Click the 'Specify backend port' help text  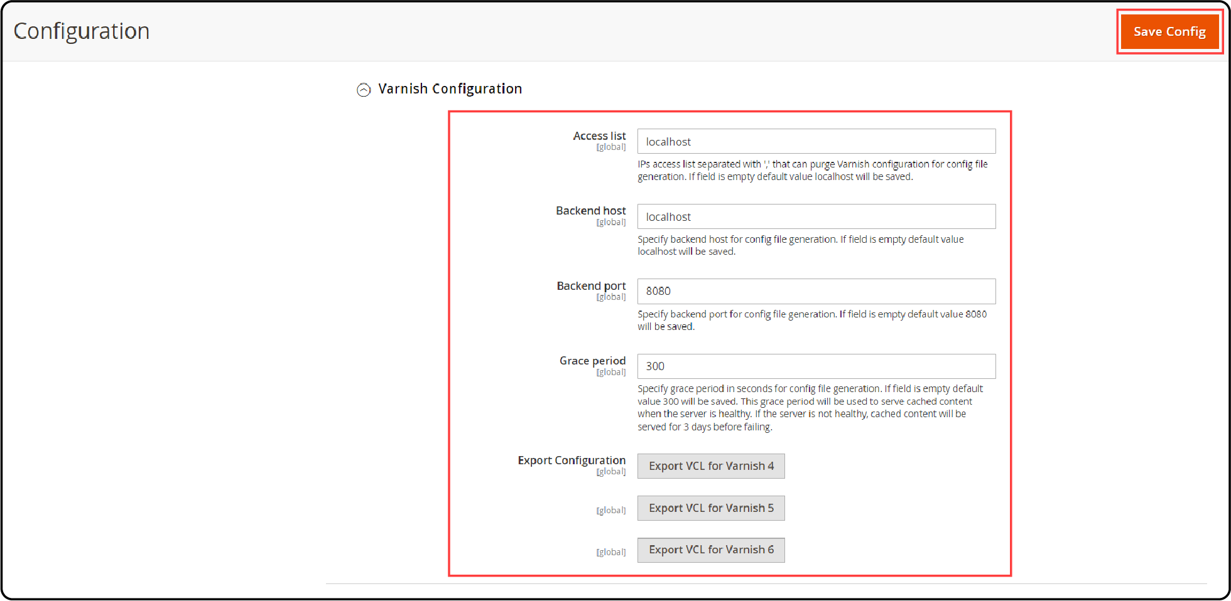click(812, 321)
